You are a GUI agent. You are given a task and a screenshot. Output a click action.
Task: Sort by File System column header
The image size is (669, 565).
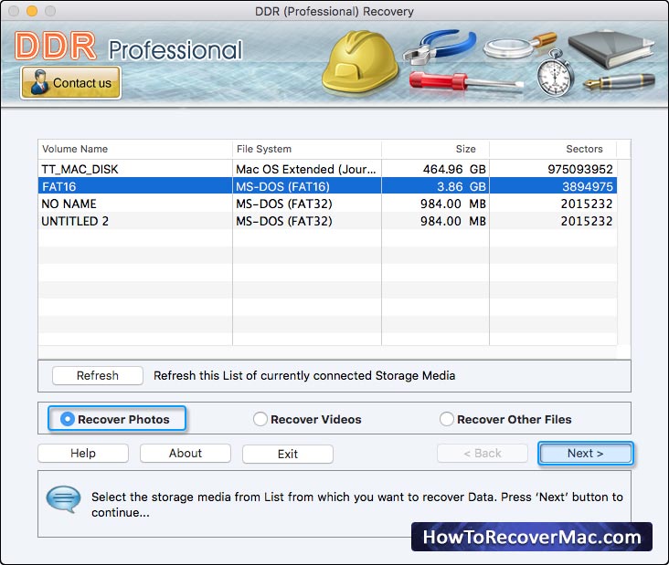point(307,149)
